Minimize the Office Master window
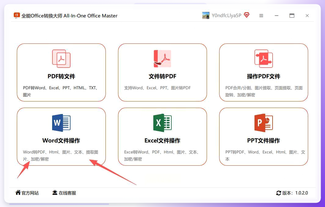Viewport: 325px width, 207px height. point(277,16)
